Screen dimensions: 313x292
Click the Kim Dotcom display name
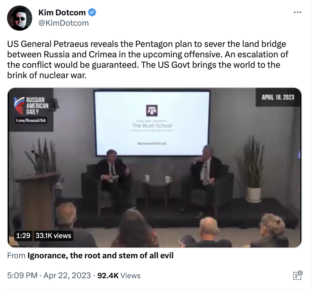pos(62,12)
